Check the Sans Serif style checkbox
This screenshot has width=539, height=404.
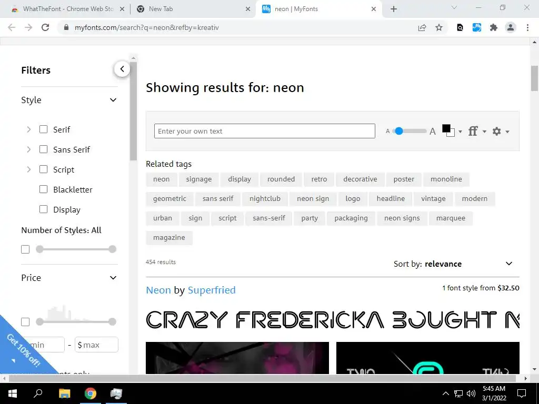pyautogui.click(x=43, y=149)
